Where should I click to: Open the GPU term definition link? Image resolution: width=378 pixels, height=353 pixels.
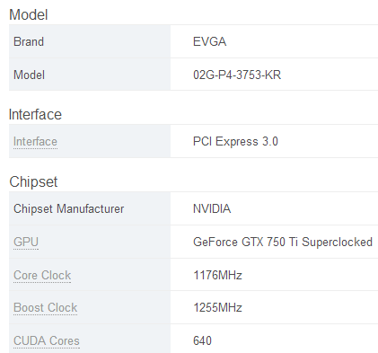[26, 242]
